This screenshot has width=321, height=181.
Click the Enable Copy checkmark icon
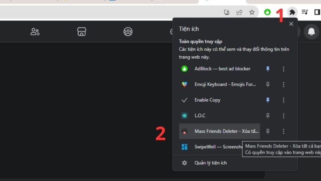[x=185, y=100]
